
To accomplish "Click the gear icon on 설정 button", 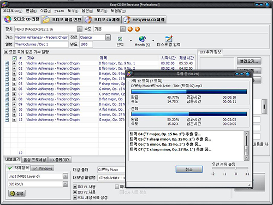I will (12, 194).
